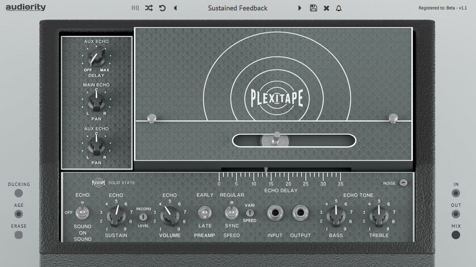Click the Mix knob
Screen dimensions: 476x267
pyautogui.click(x=456, y=235)
